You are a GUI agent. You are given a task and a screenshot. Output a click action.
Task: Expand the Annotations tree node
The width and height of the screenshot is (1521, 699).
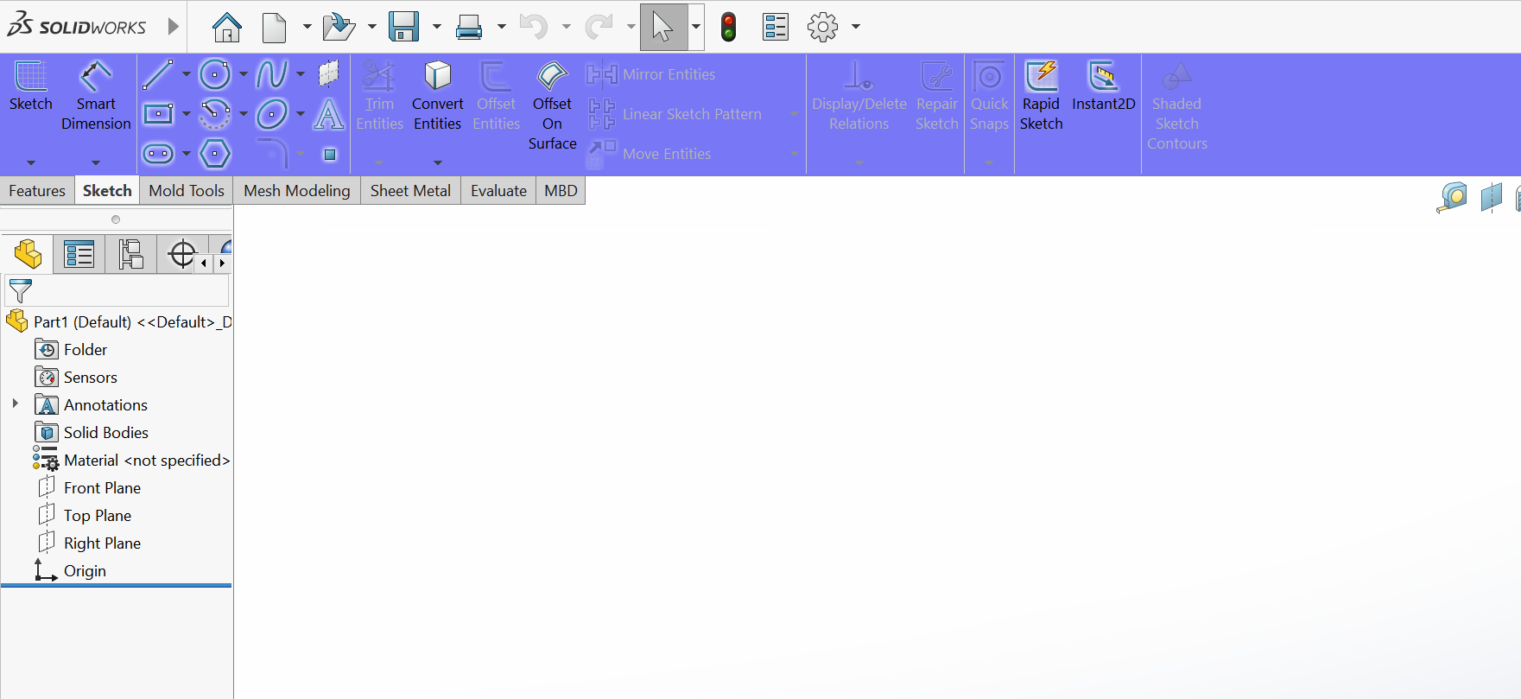[15, 404]
